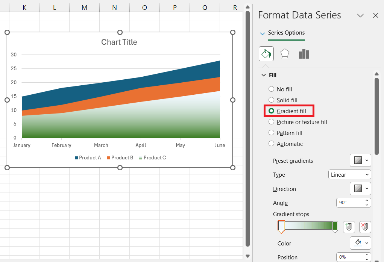384x262 pixels.
Task: Open the Preset gradients dropdown
Action: pyautogui.click(x=360, y=161)
